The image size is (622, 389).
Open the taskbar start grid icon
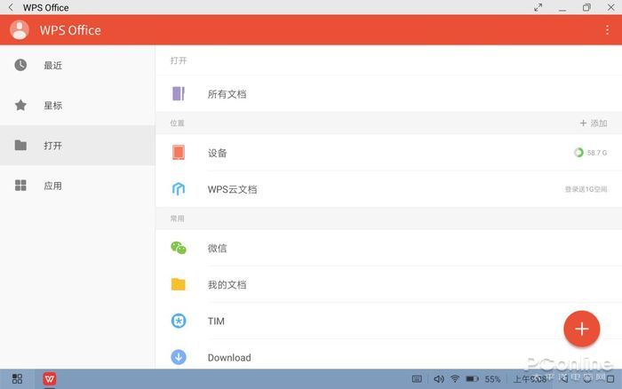click(x=17, y=378)
